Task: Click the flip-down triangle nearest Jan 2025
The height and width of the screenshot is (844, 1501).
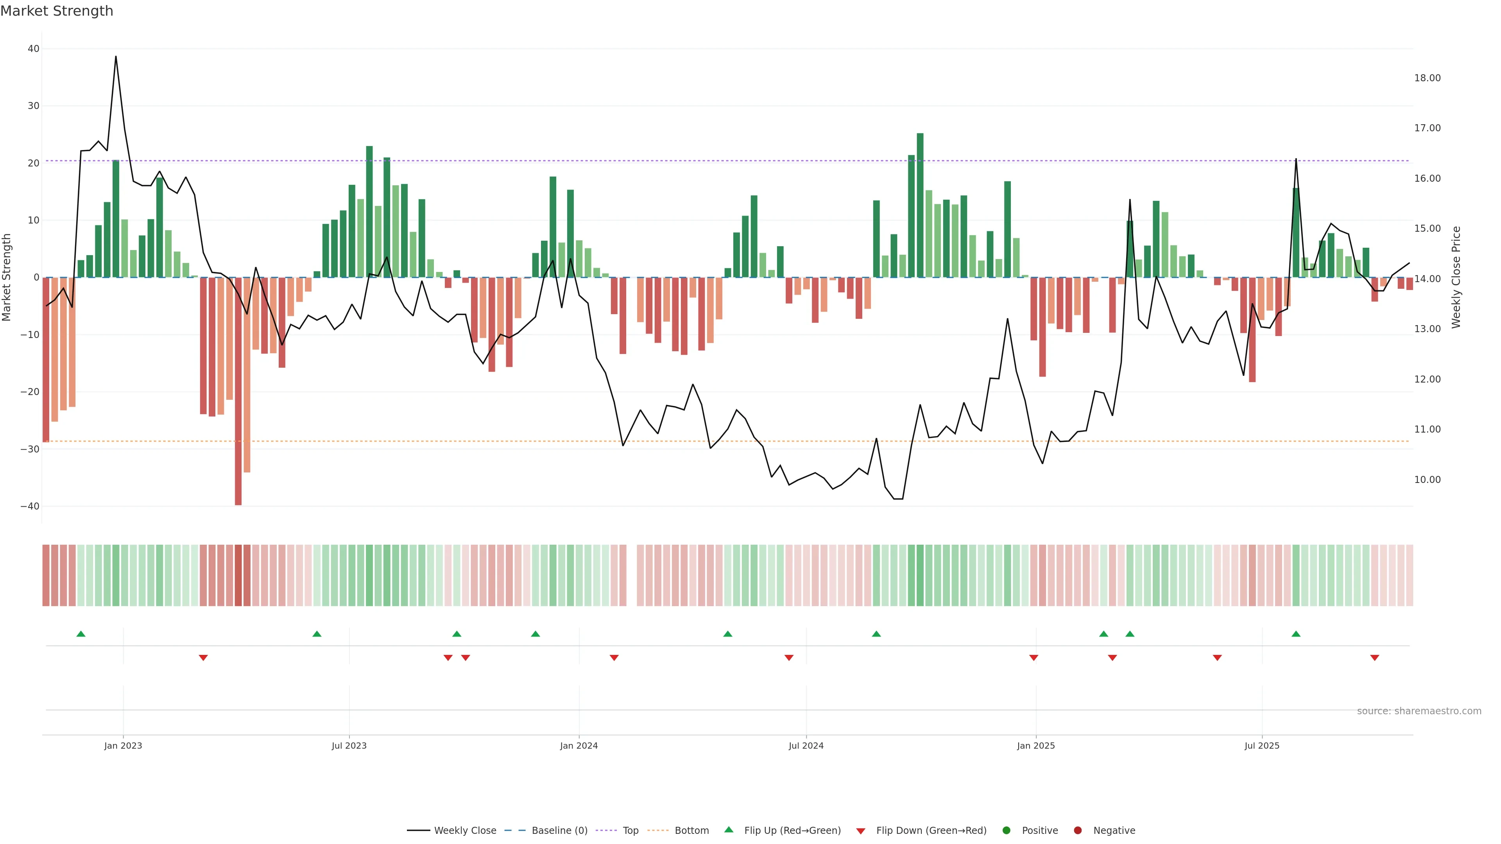Action: (1034, 658)
